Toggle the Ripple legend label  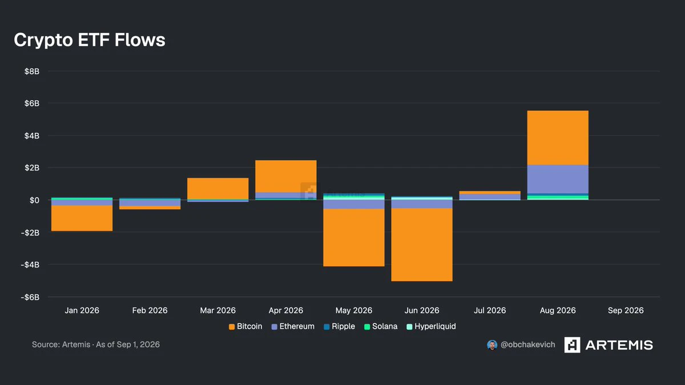(x=343, y=327)
